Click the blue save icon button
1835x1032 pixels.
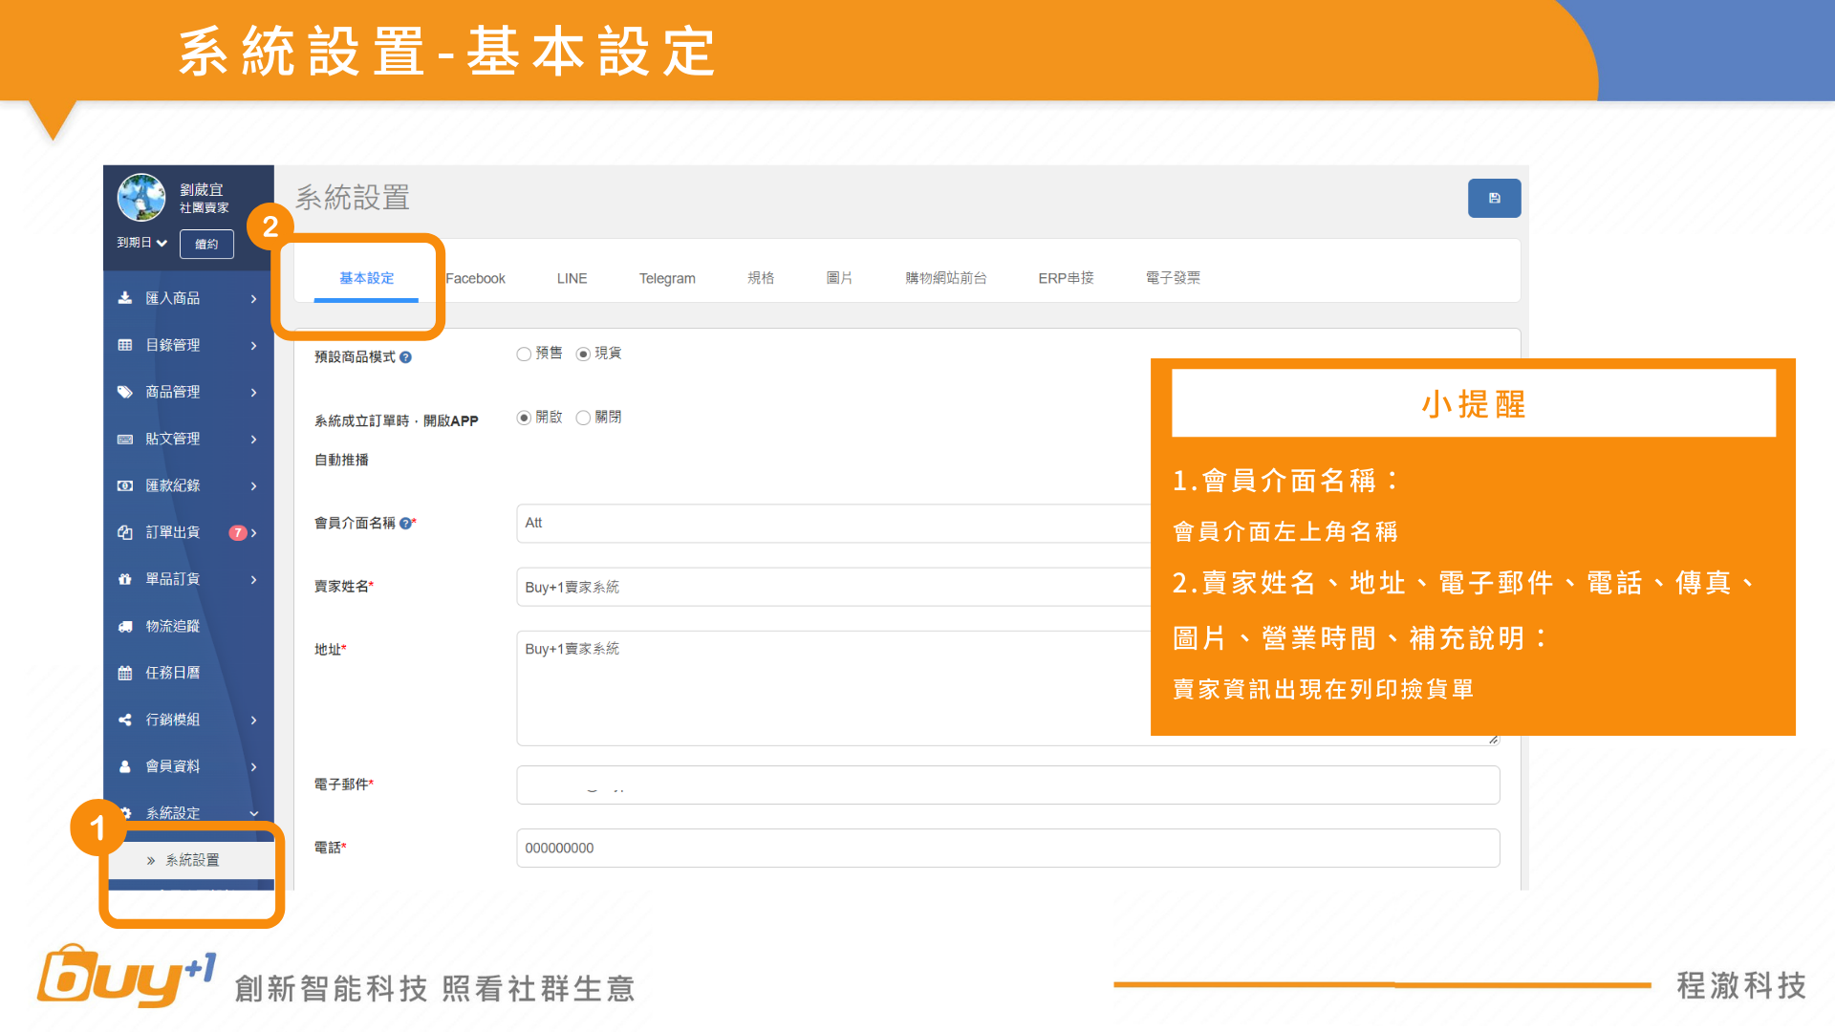click(1494, 199)
